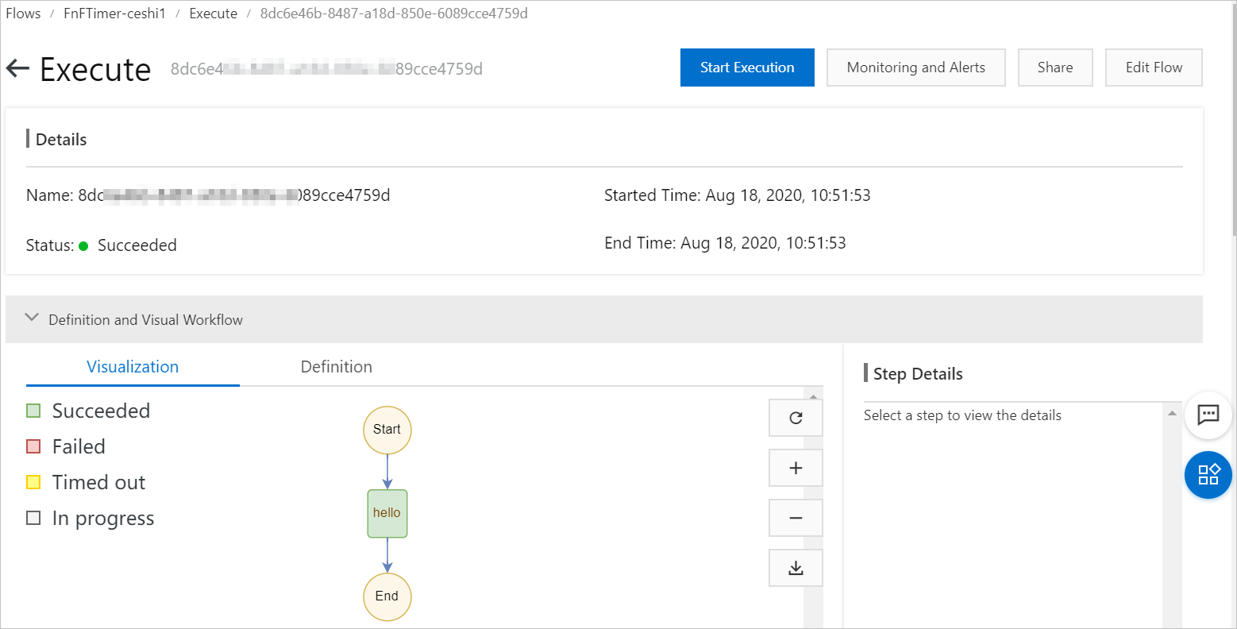Click Edit Flow button

1153,68
